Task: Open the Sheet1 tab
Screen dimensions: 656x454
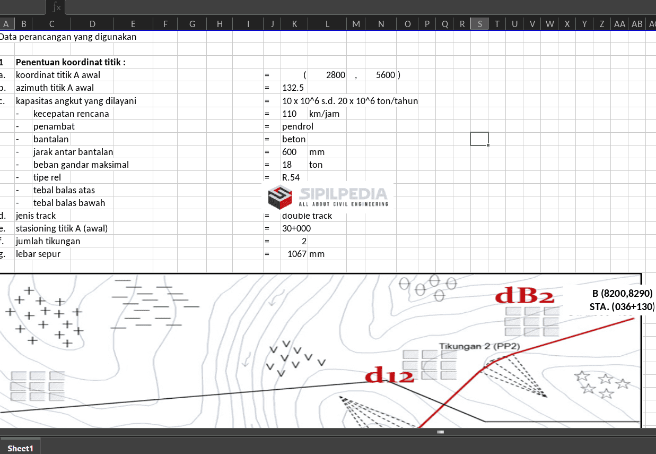Action: point(20,448)
